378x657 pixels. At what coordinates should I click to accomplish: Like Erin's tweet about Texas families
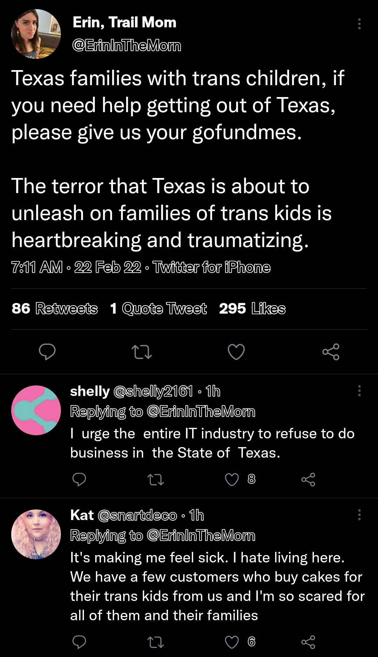[x=236, y=352]
